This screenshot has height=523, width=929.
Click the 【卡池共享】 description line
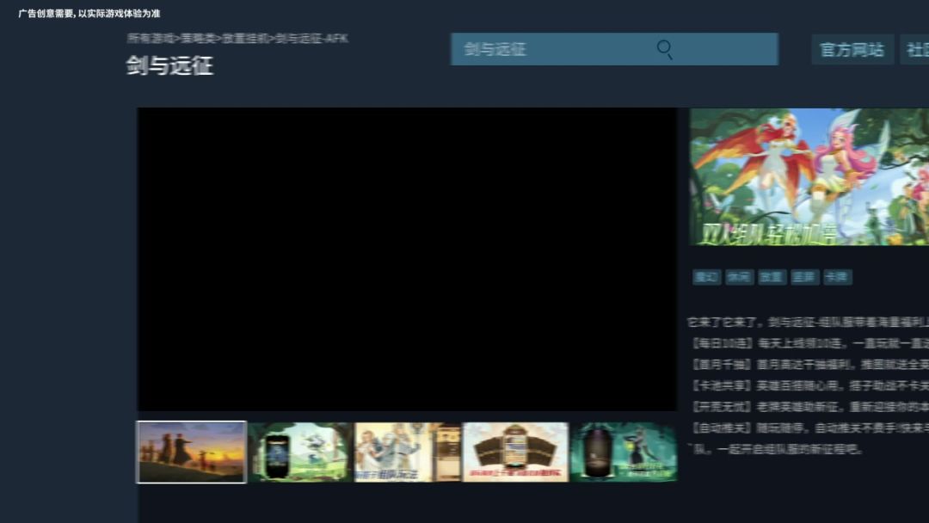coord(809,385)
